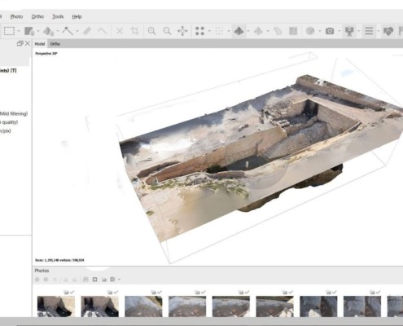The width and height of the screenshot is (403, 326).
Task: Toggle the active Model view pyramid
Action: (239, 31)
